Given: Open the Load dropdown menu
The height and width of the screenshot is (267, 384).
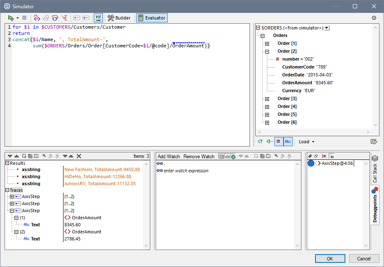Looking at the screenshot, I should point(306,142).
